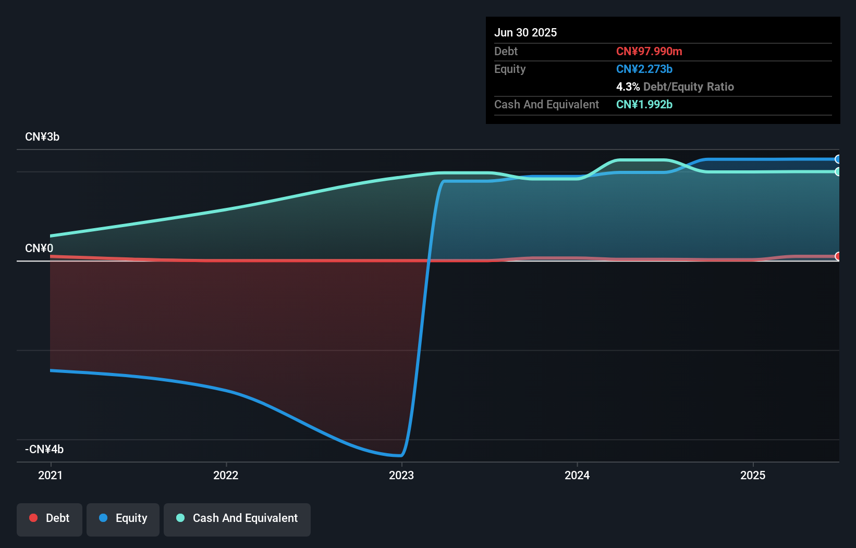Select the teal Cash endpoint marker on chart
Image resolution: width=856 pixels, height=548 pixels.
tap(838, 172)
